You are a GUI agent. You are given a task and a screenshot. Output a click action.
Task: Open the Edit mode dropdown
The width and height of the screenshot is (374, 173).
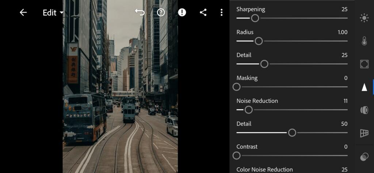click(53, 13)
